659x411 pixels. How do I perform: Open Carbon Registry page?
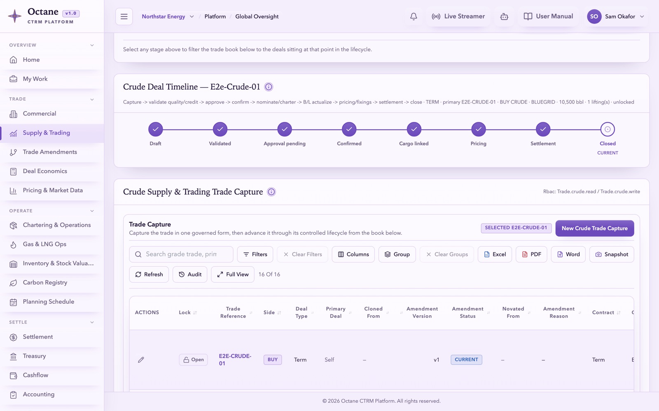pos(52,283)
